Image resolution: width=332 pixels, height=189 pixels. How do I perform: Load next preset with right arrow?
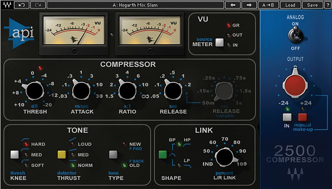point(249,5)
